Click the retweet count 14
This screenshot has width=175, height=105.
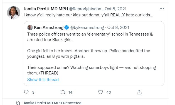click(70, 92)
